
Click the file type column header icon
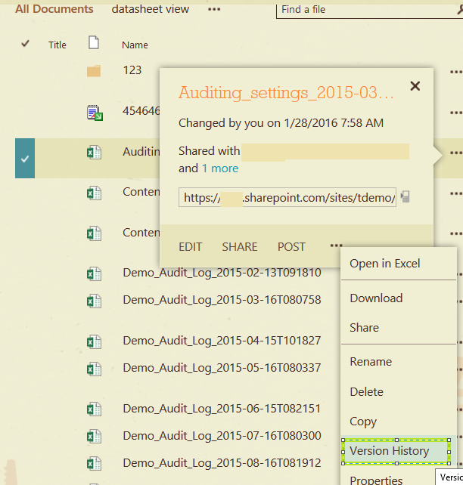click(x=94, y=43)
